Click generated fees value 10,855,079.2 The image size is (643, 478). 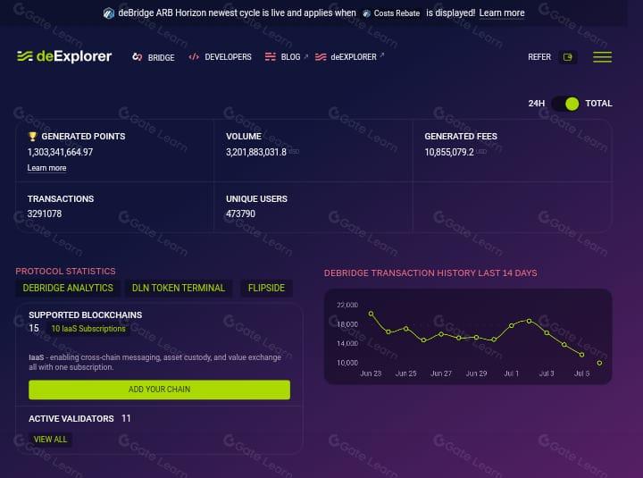(x=449, y=152)
